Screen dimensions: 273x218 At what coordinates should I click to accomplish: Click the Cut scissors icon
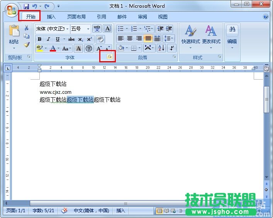point(27,28)
